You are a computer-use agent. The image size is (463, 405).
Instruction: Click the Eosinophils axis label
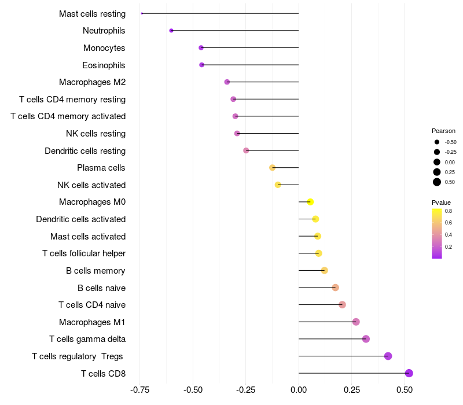tap(104, 65)
